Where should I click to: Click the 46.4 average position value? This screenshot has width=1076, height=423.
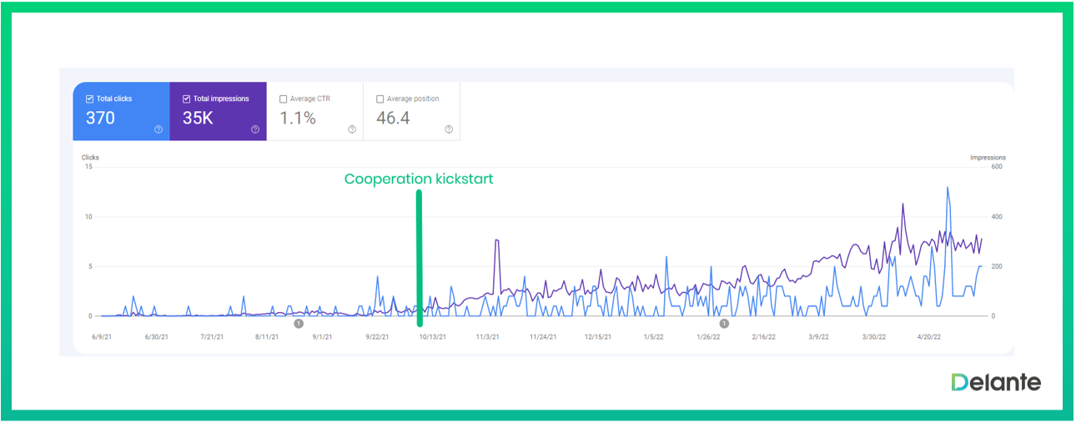(x=393, y=118)
